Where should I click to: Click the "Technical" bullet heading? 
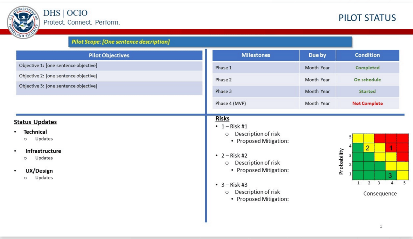coord(35,132)
